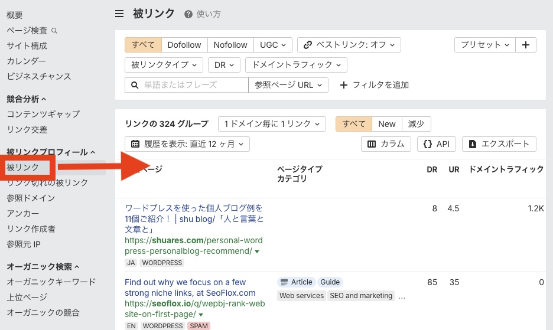Screen dimensions: 553x330
Task: Click the 単語またはフレーズ search input
Action: coord(187,85)
